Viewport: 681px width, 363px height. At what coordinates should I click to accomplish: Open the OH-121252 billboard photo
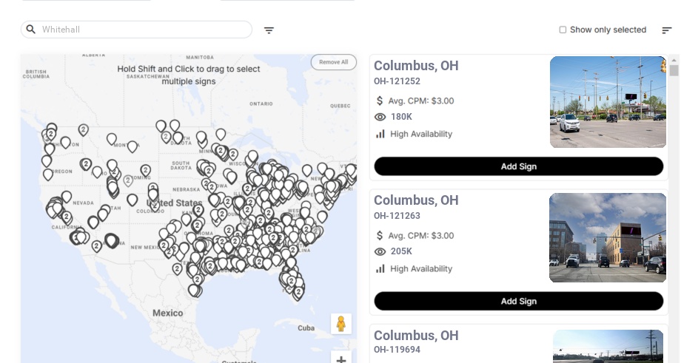click(x=608, y=102)
